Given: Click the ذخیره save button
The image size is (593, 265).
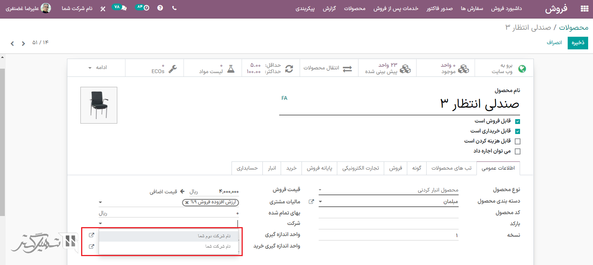Looking at the screenshot, I should 578,43.
